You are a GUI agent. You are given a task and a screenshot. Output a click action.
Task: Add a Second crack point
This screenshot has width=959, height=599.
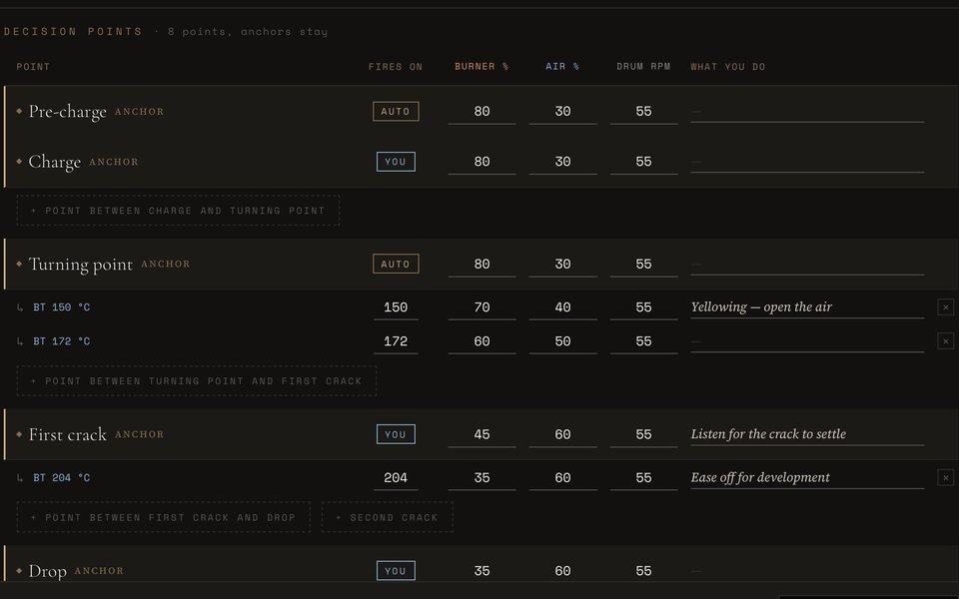[x=388, y=517]
